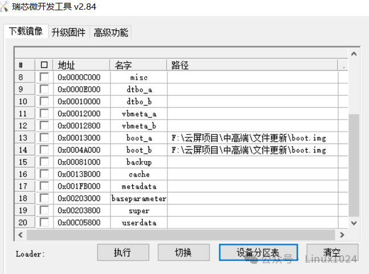The image size is (369, 274).
Task: Click the misc name cell
Action: (139, 77)
